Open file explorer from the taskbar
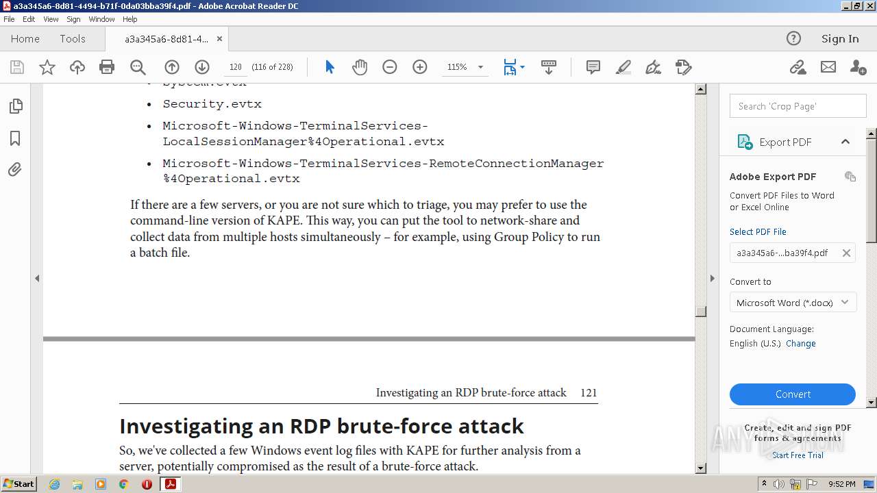This screenshot has width=877, height=493. [x=77, y=484]
